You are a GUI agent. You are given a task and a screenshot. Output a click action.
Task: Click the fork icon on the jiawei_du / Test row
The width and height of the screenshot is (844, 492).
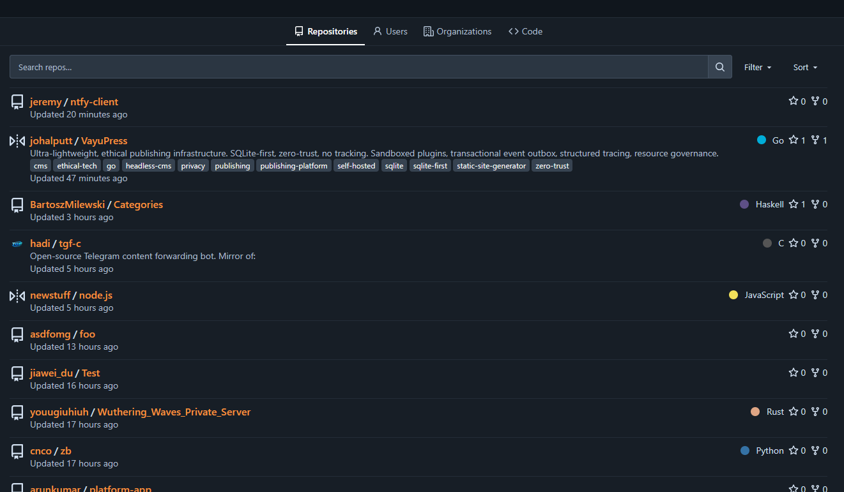[x=815, y=373]
